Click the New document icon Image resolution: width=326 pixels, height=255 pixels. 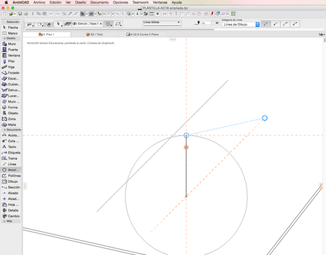pos(5,14)
